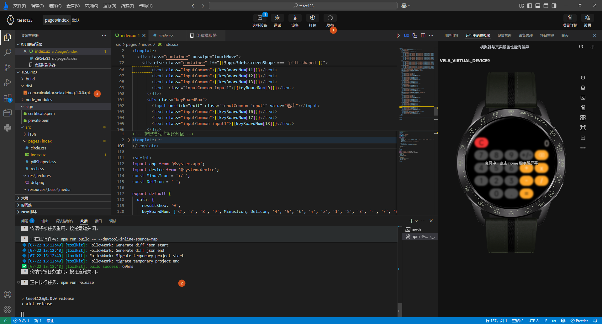Click the 停止 button in status bar

[x=50, y=321]
